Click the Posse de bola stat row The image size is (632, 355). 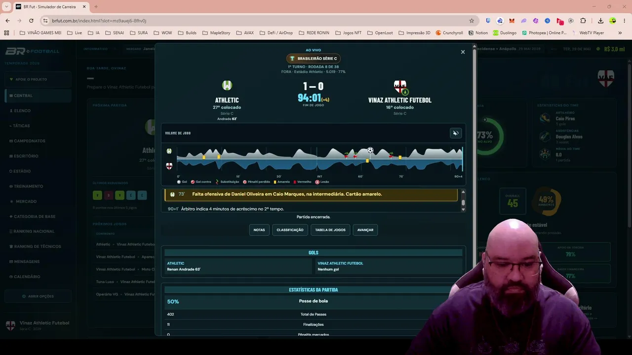pyautogui.click(x=314, y=301)
